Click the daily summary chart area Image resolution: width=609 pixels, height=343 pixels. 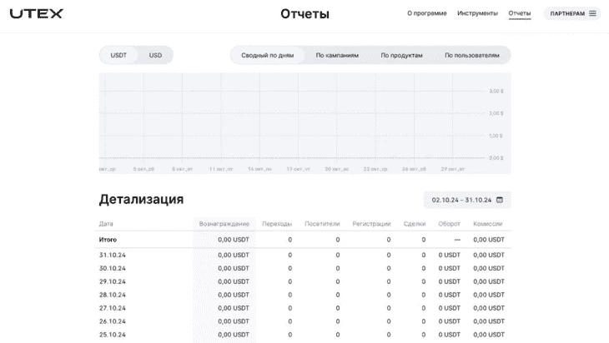click(x=304, y=123)
